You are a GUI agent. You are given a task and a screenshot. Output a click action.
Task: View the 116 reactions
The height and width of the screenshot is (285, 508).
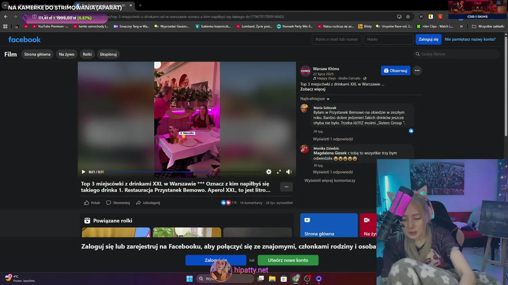(x=229, y=203)
